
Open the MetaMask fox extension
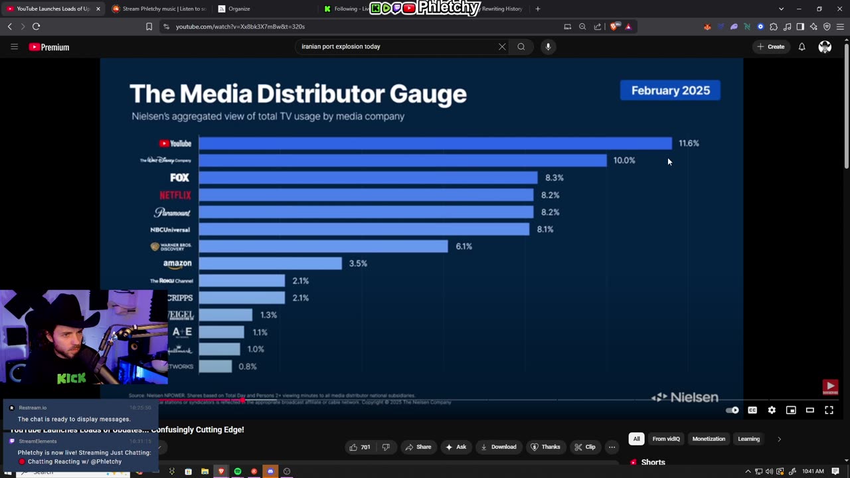(x=707, y=27)
